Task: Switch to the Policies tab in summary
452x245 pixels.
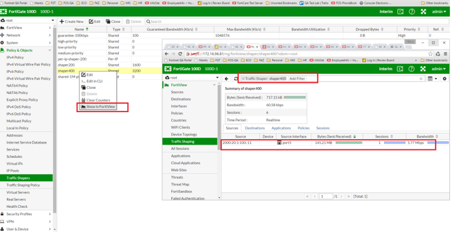Action: pos(303,128)
